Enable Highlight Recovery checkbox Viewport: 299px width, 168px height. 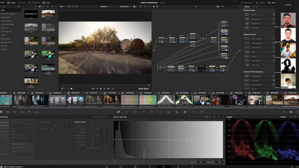click(x=10, y=144)
